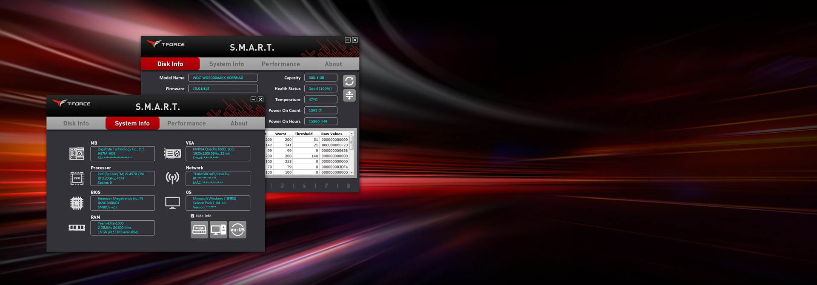Click the en-US language icon button
Screen dimensions: 817x285
point(237,230)
